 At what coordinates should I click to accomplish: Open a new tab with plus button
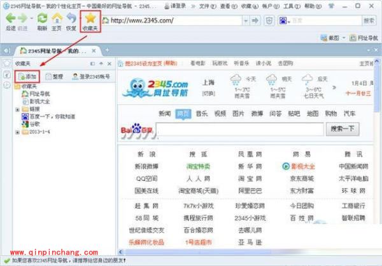[x=107, y=50]
